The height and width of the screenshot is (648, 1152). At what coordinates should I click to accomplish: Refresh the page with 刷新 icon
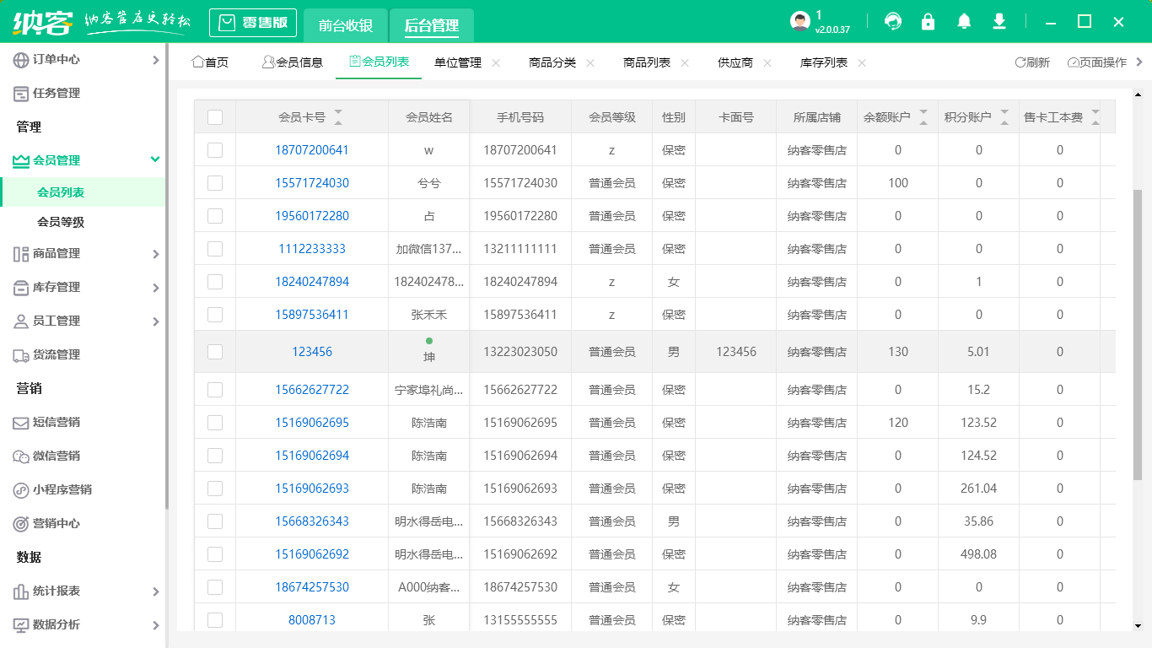click(x=1031, y=62)
